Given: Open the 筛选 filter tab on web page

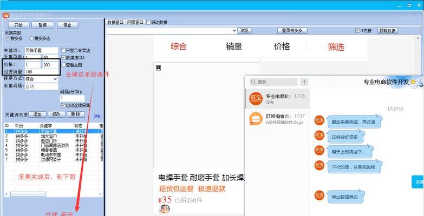Looking at the screenshot, I should (x=336, y=47).
